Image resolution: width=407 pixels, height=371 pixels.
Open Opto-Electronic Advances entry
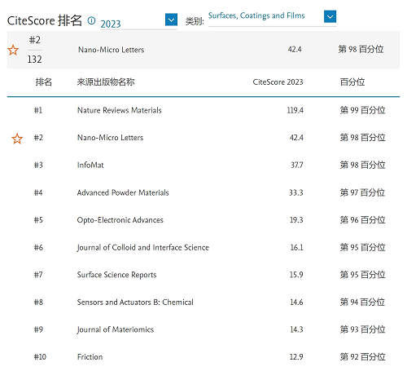click(x=120, y=220)
